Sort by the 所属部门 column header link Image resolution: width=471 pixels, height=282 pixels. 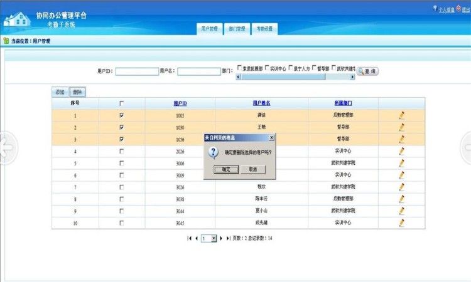pyautogui.click(x=343, y=103)
